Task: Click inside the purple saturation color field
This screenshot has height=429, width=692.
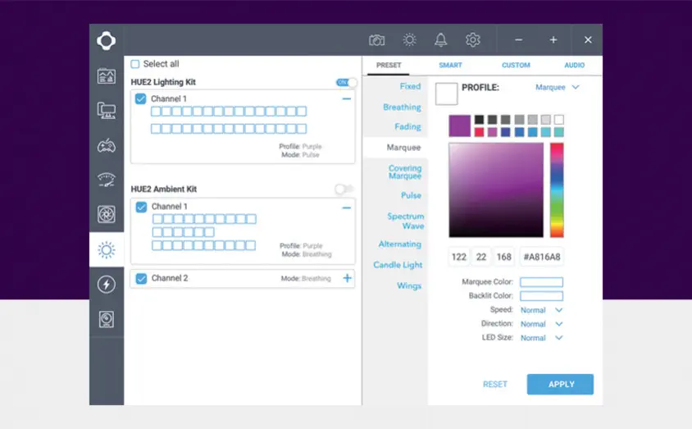Action: point(496,190)
